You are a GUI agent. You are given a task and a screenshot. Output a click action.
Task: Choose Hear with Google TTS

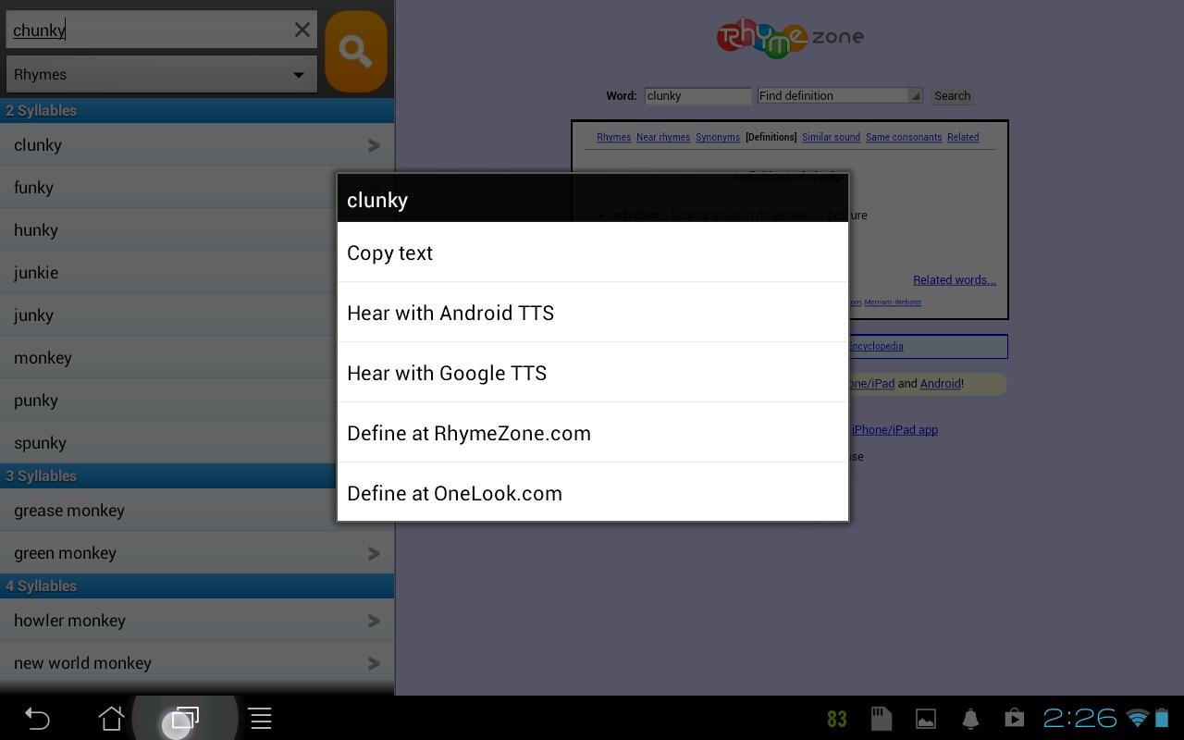tap(593, 373)
